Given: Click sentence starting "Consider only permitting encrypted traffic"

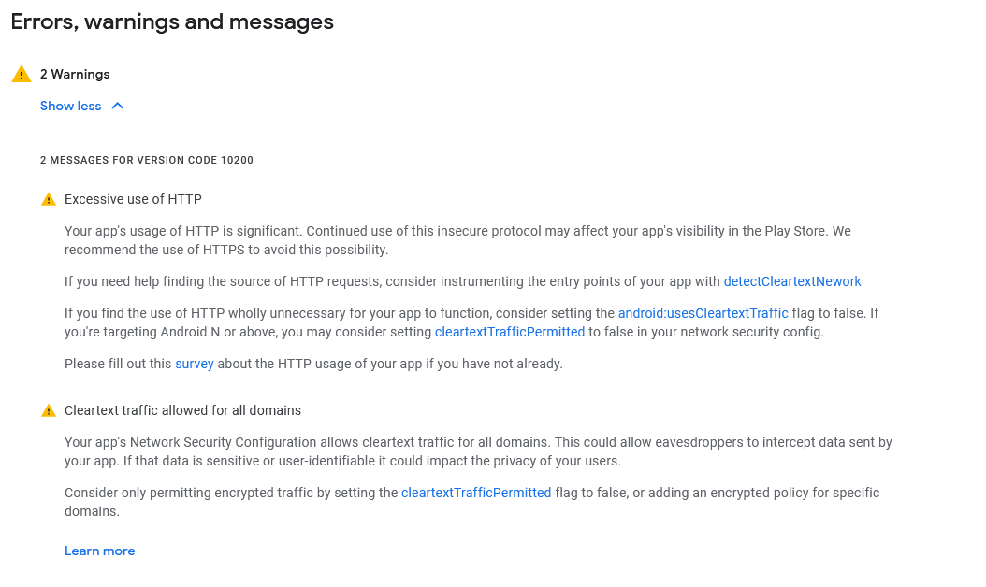Looking at the screenshot, I should click(231, 493).
